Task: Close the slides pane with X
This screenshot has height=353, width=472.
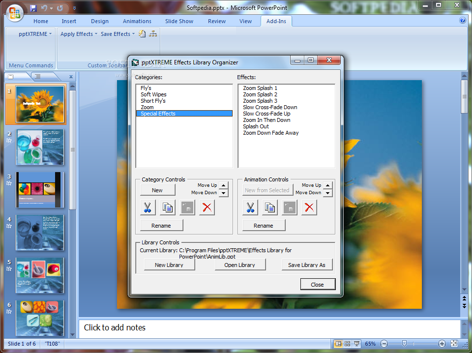Action: 71,77
